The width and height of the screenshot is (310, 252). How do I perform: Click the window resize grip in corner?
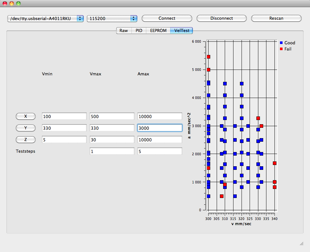pyautogui.click(x=301, y=243)
